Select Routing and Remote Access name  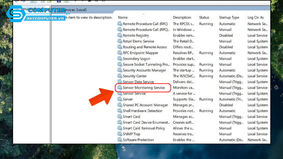tap(145, 47)
